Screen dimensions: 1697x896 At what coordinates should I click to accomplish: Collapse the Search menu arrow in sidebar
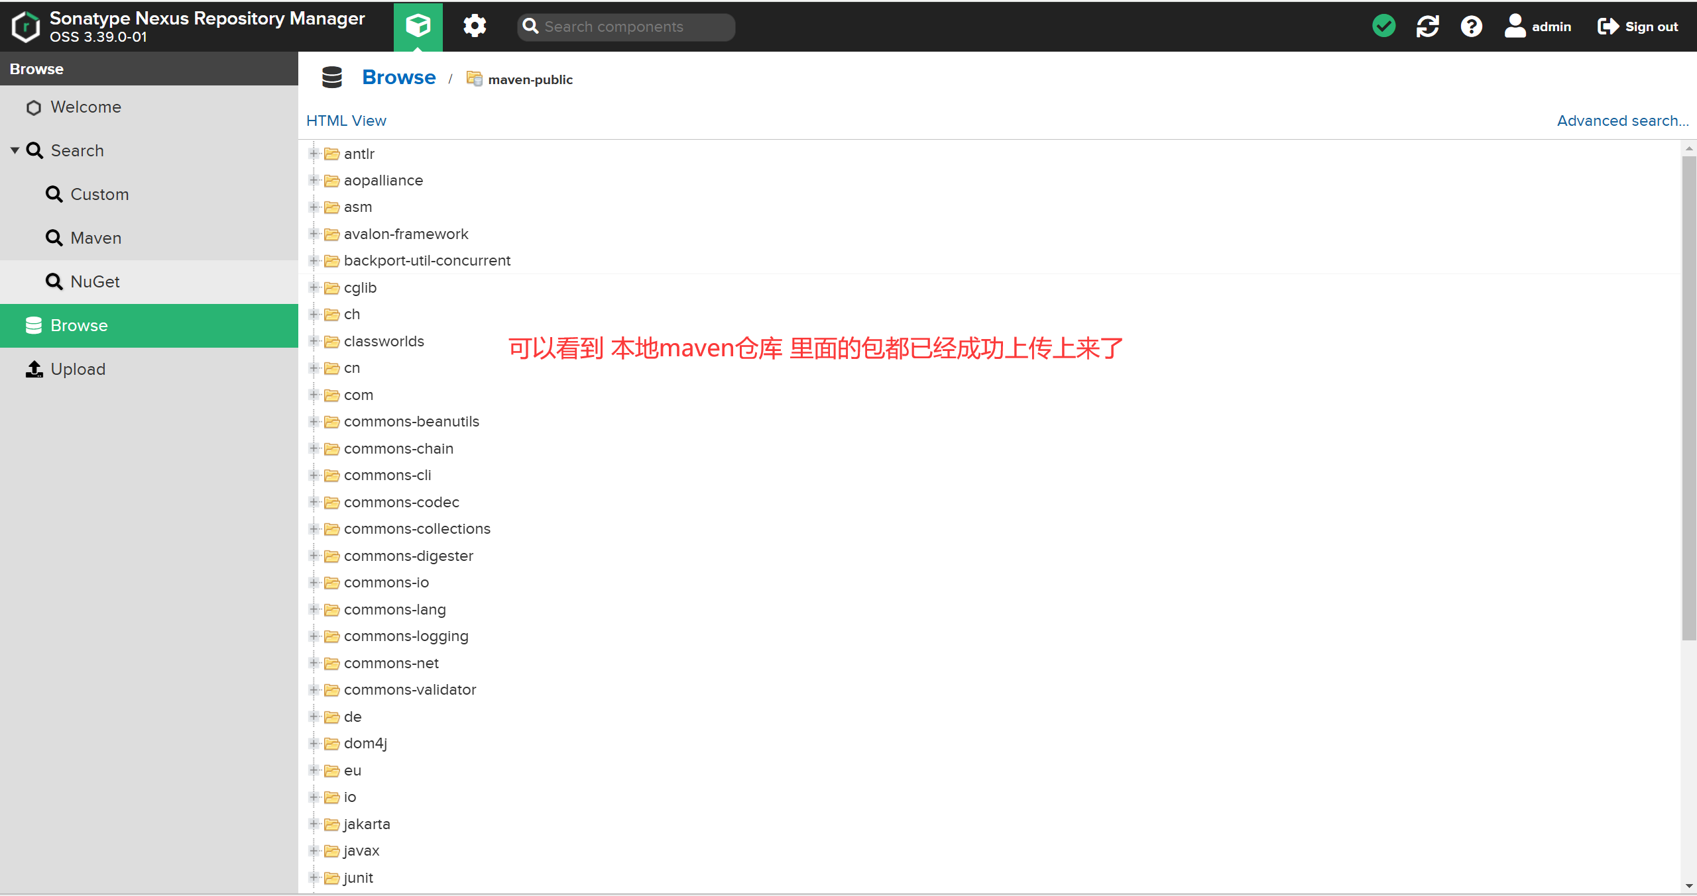[x=15, y=150]
